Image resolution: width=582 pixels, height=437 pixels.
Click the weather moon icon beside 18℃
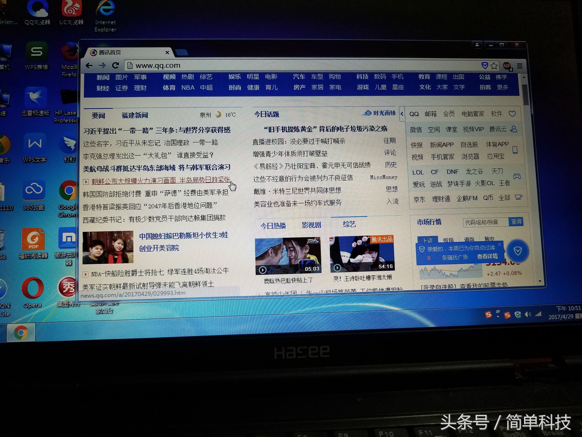click(219, 114)
